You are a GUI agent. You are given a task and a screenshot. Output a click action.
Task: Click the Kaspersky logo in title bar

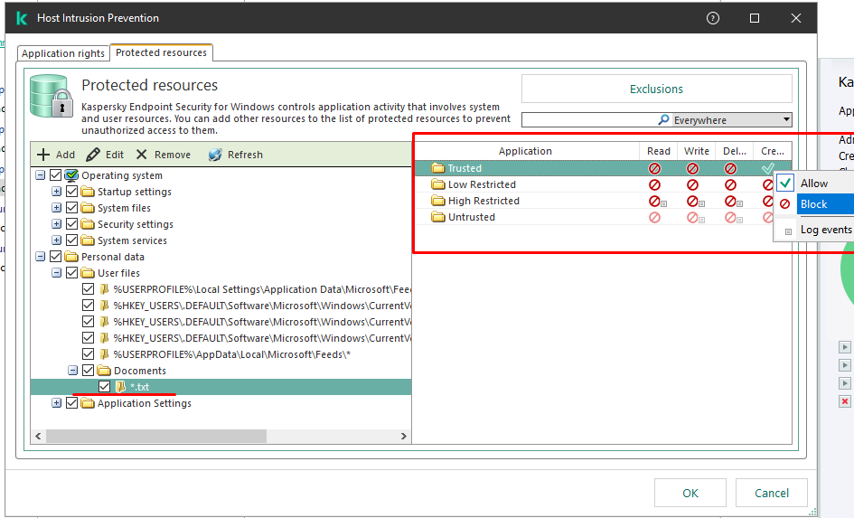(22, 18)
